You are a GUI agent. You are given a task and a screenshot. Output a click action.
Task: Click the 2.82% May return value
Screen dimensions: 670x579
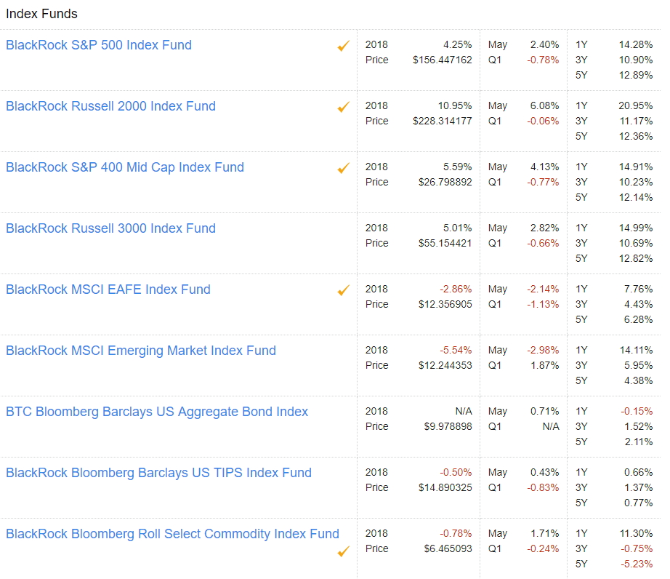click(545, 228)
